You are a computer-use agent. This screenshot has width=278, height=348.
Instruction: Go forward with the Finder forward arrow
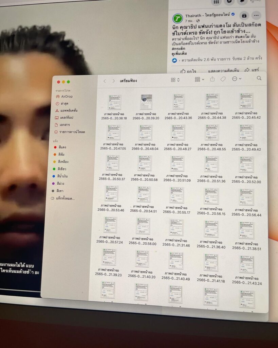pos(113,81)
